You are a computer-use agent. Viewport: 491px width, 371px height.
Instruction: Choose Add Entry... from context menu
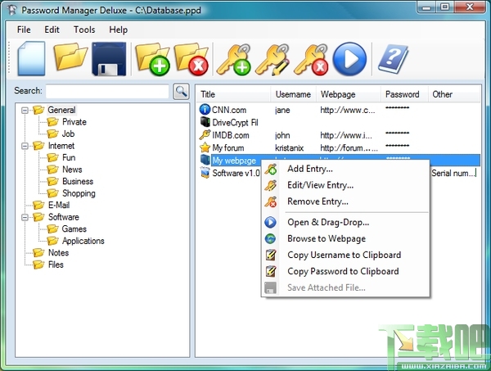(310, 169)
